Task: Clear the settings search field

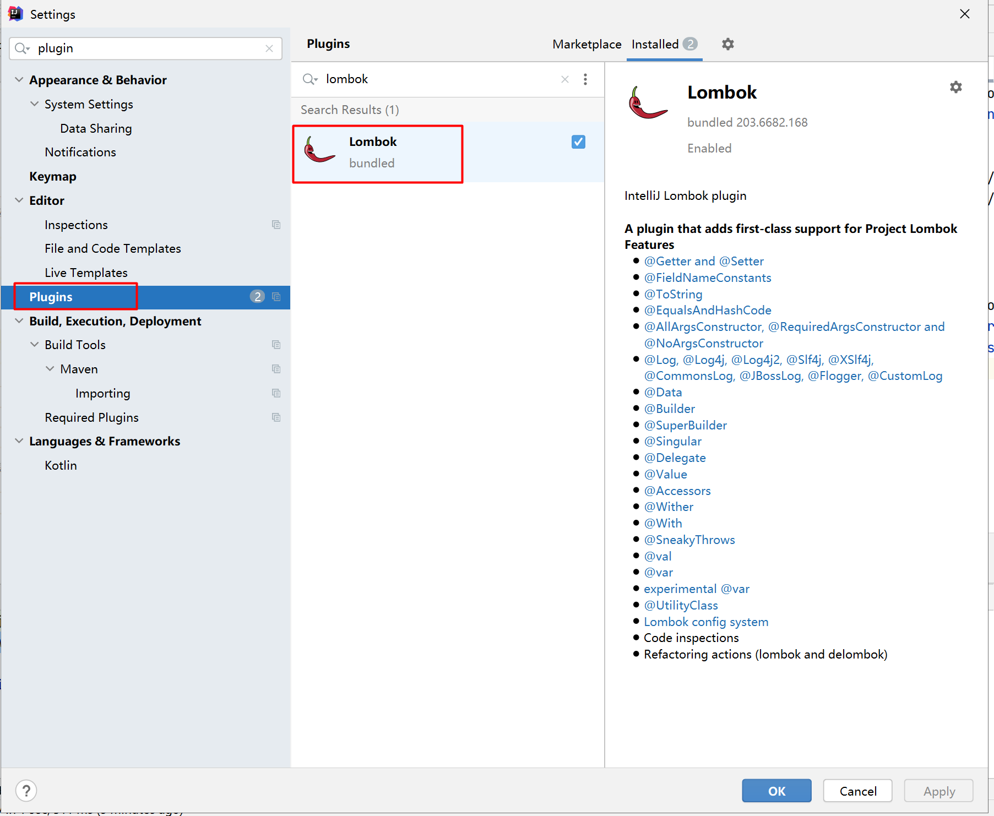Action: pos(269,48)
